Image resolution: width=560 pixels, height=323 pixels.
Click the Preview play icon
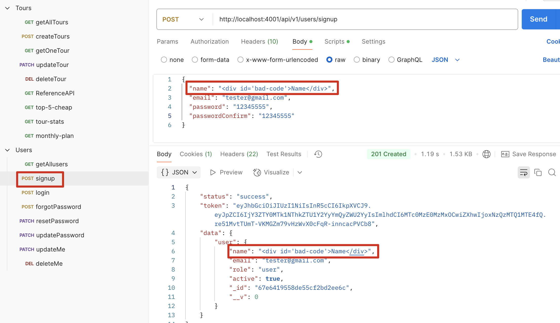tap(213, 173)
